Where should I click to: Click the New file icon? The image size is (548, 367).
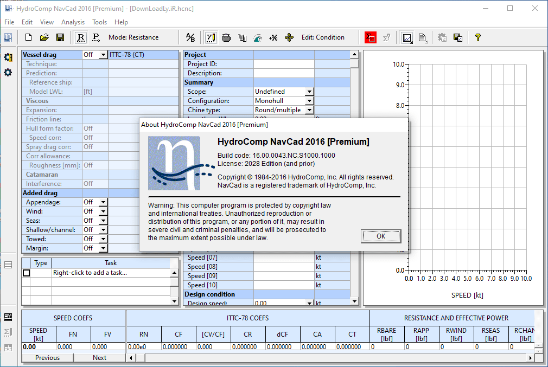click(28, 37)
